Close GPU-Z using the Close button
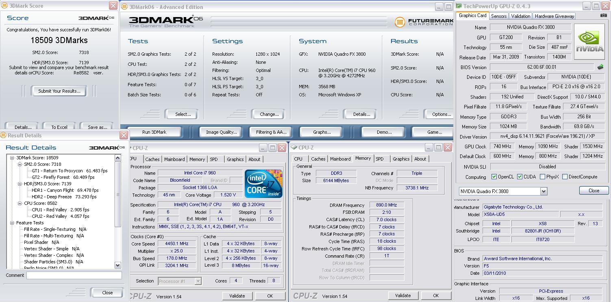 click(x=594, y=191)
